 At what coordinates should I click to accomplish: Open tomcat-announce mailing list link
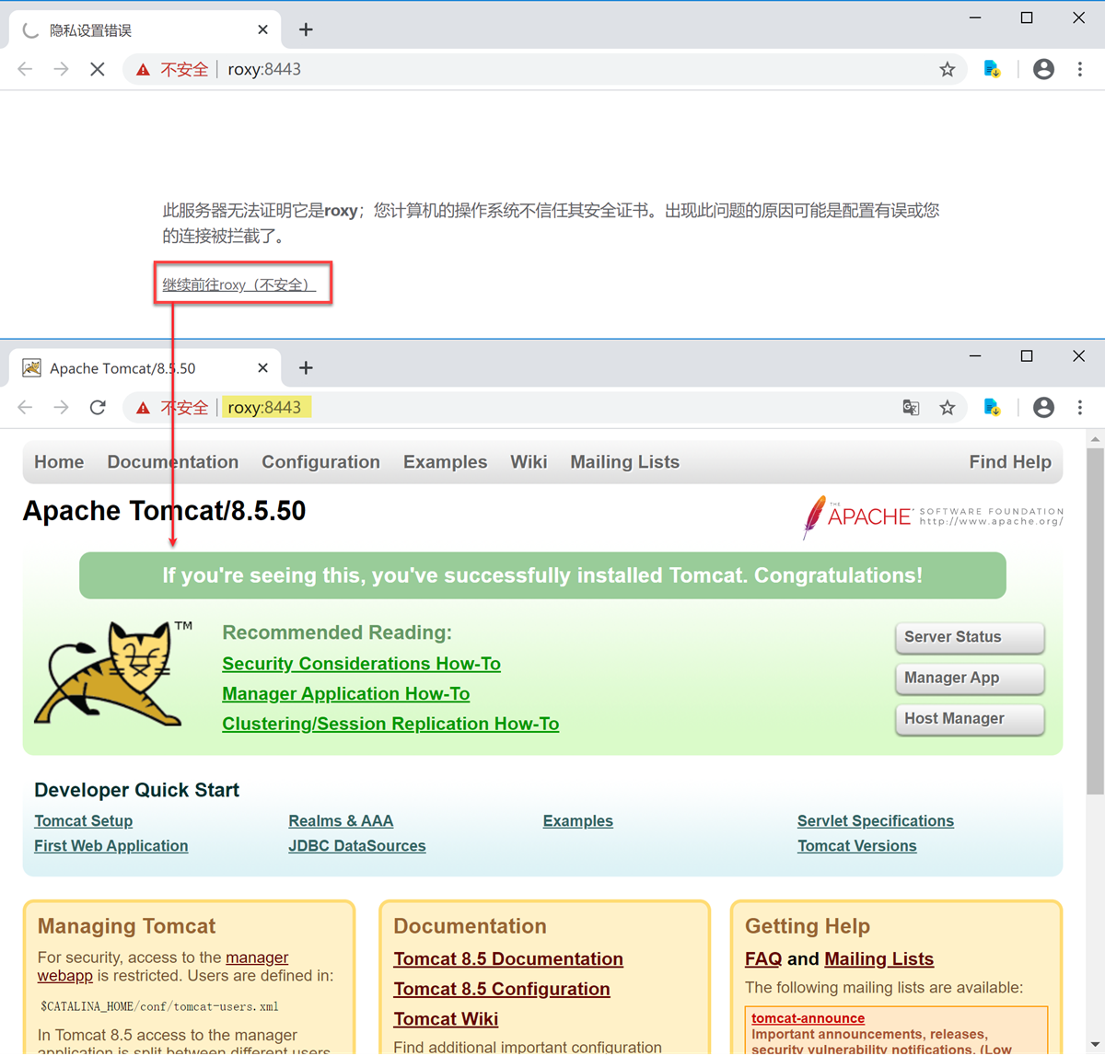click(x=808, y=1018)
